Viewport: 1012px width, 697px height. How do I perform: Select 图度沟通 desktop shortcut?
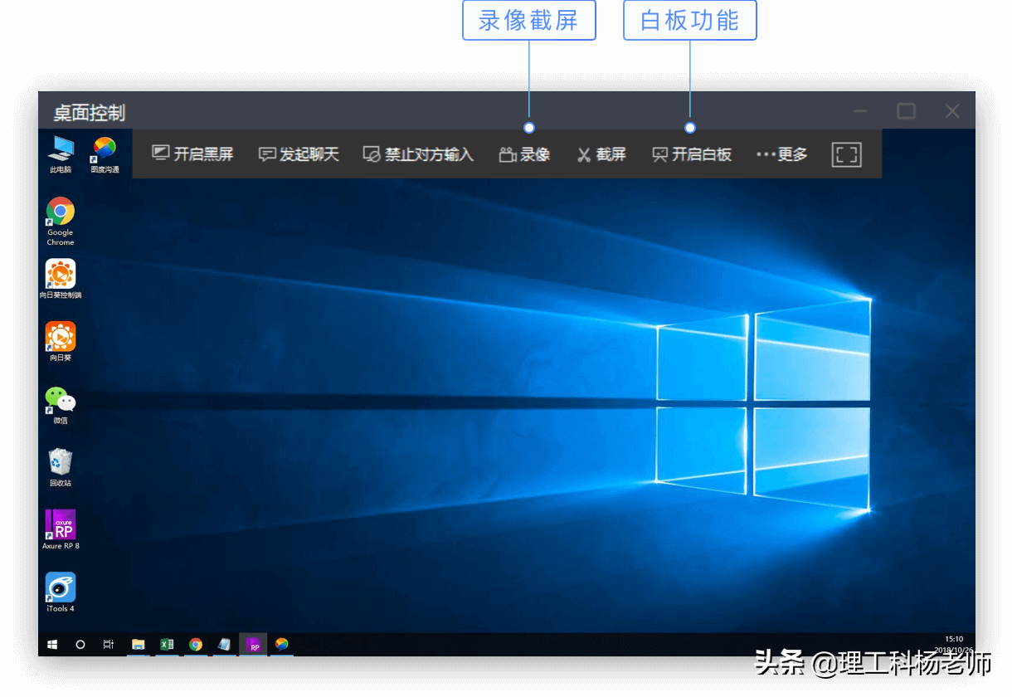click(105, 154)
